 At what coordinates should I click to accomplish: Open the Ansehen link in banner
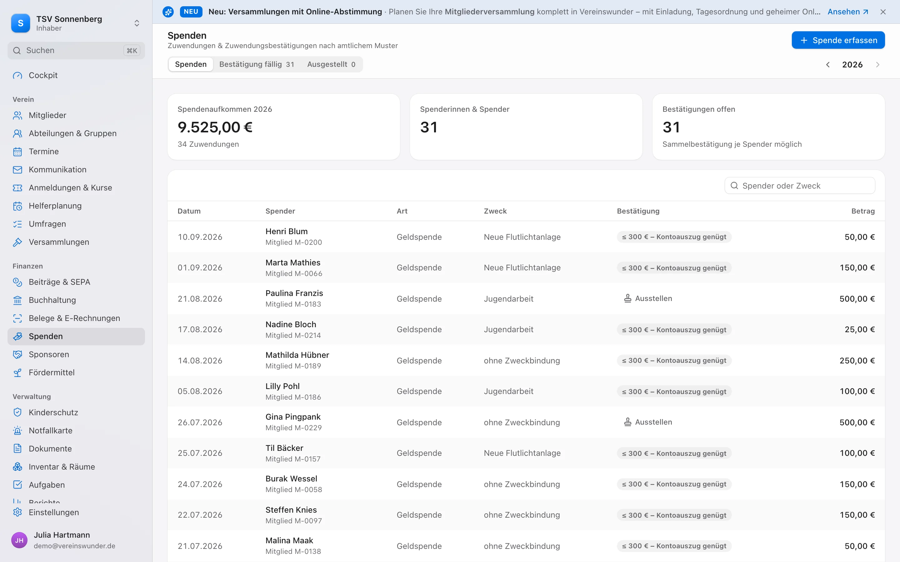coord(848,12)
